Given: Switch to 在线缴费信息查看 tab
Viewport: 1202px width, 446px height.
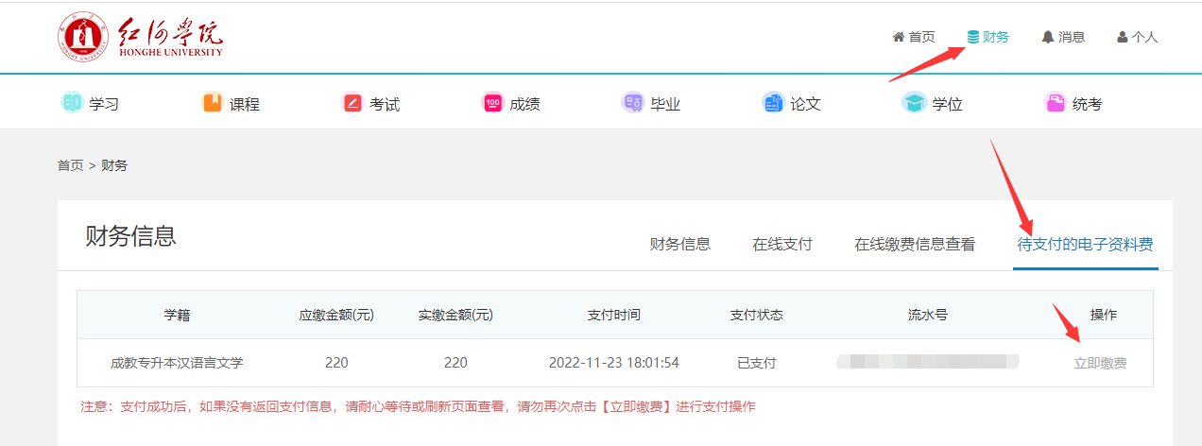Looking at the screenshot, I should pos(915,244).
